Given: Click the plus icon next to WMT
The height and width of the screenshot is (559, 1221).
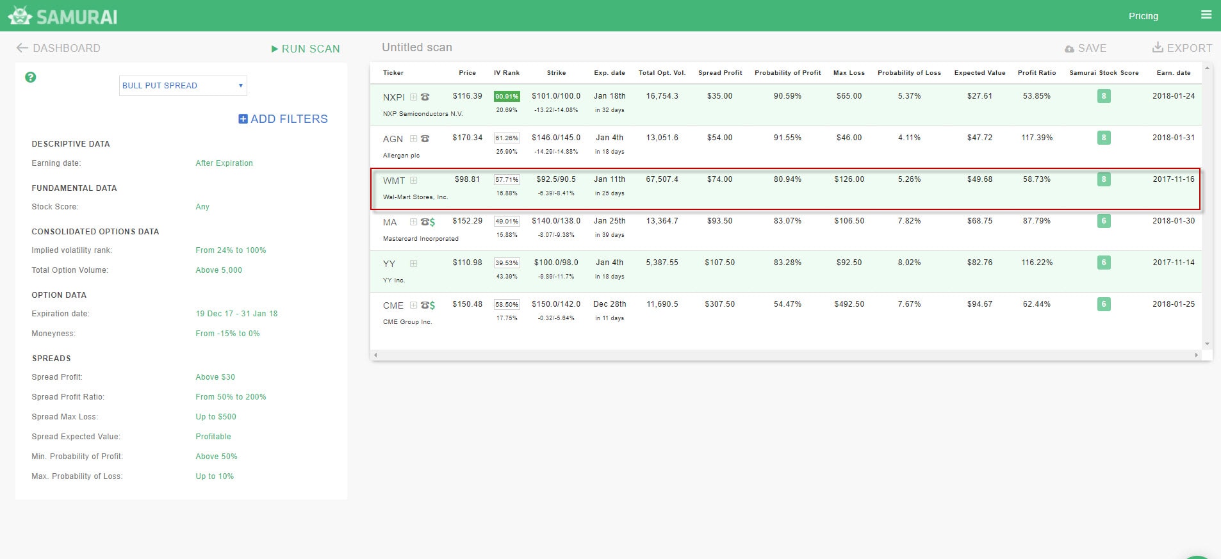Looking at the screenshot, I should [413, 181].
